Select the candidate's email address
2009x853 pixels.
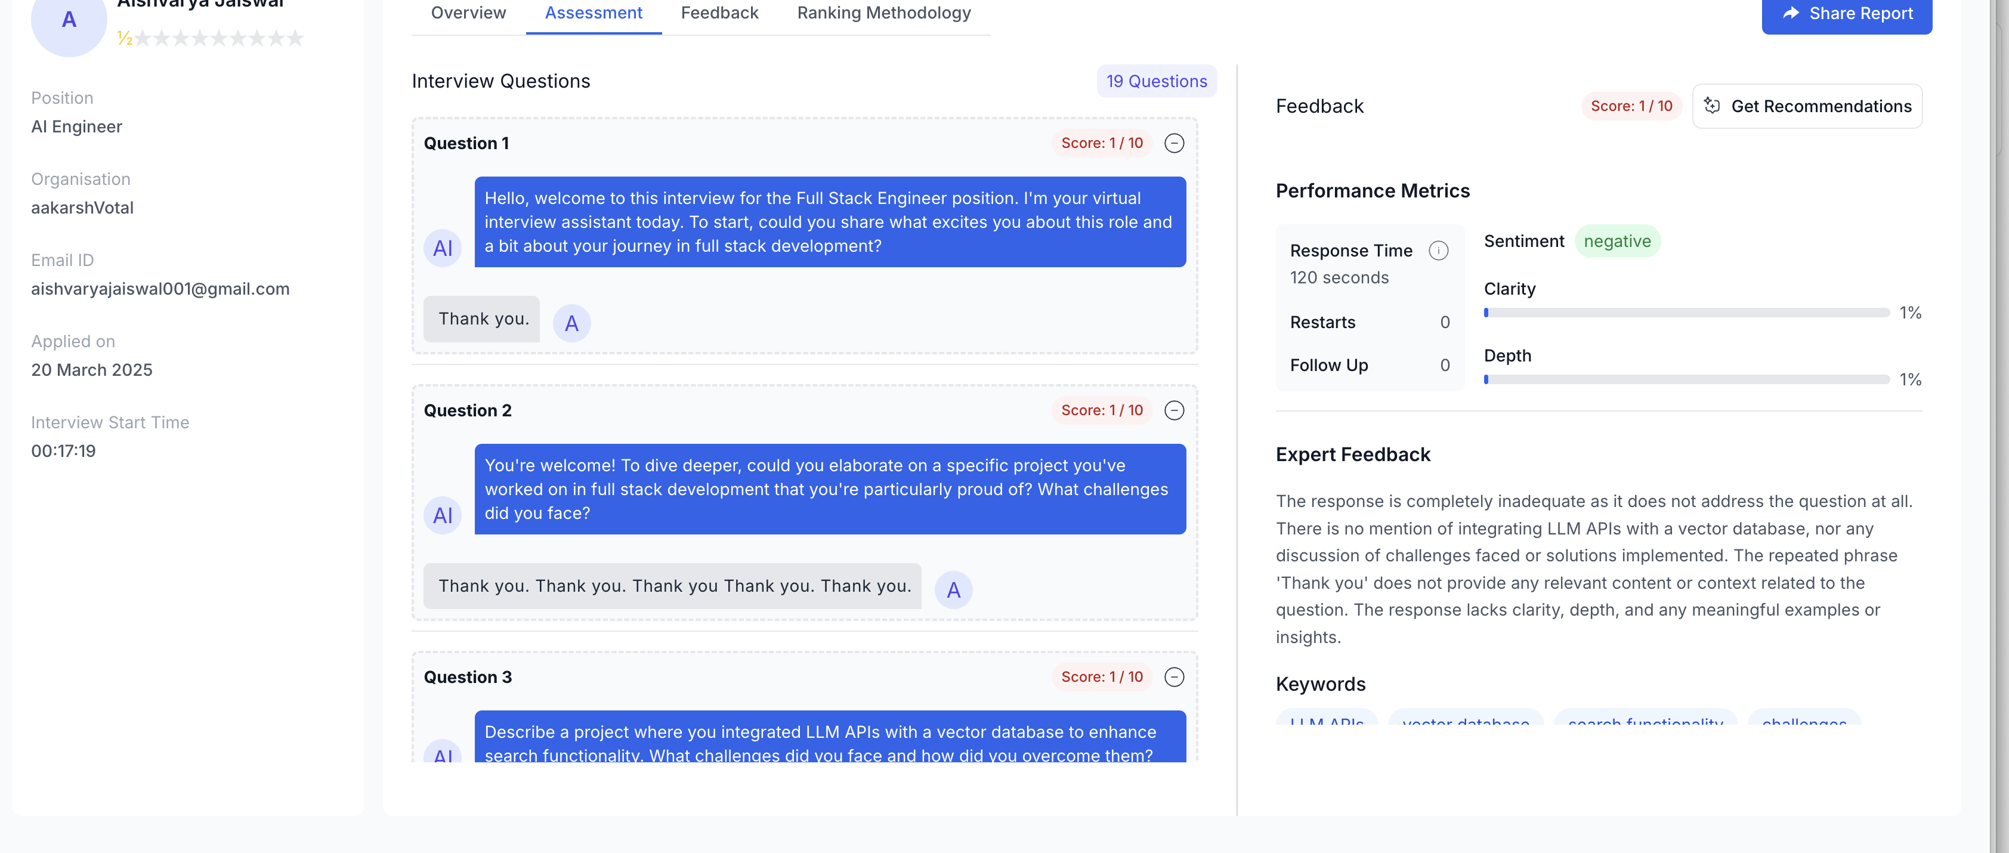point(160,289)
